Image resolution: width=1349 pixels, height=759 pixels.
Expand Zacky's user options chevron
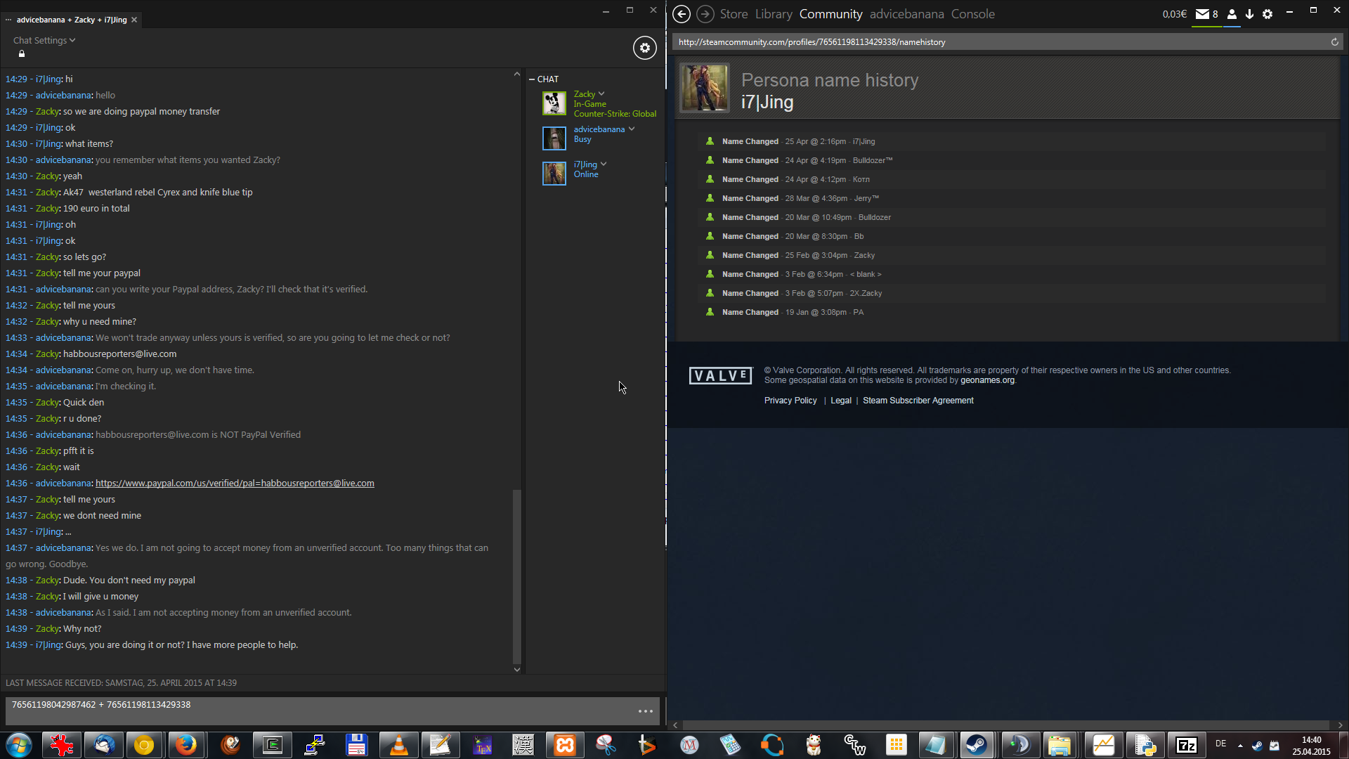601,94
